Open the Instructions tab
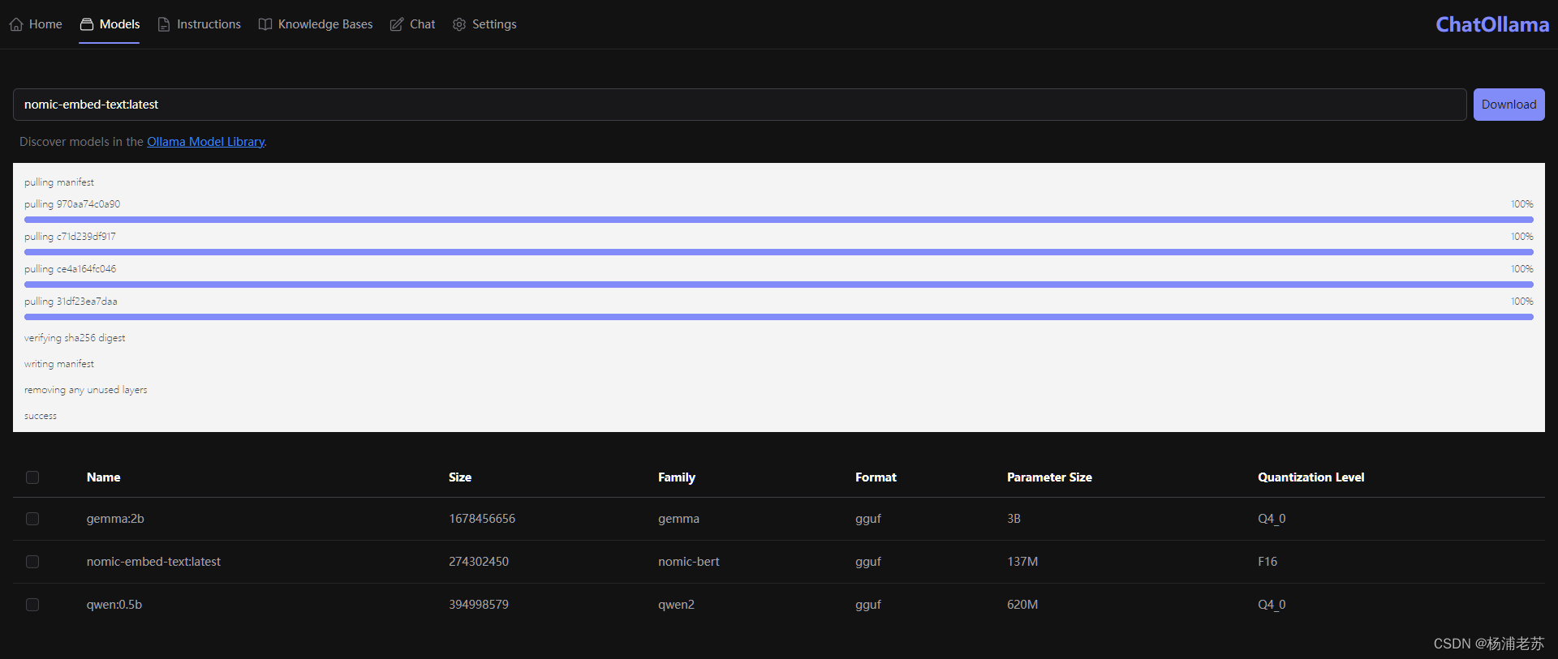 199,24
